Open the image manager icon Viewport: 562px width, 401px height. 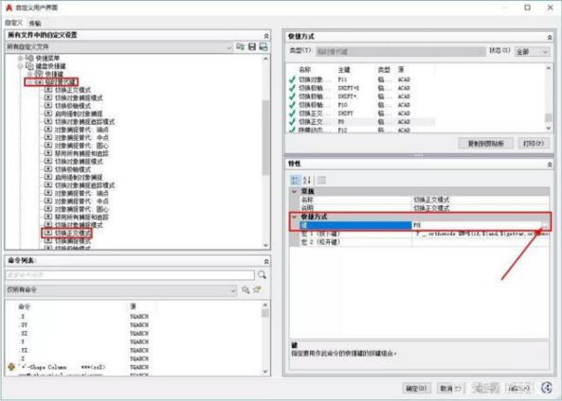263,47
